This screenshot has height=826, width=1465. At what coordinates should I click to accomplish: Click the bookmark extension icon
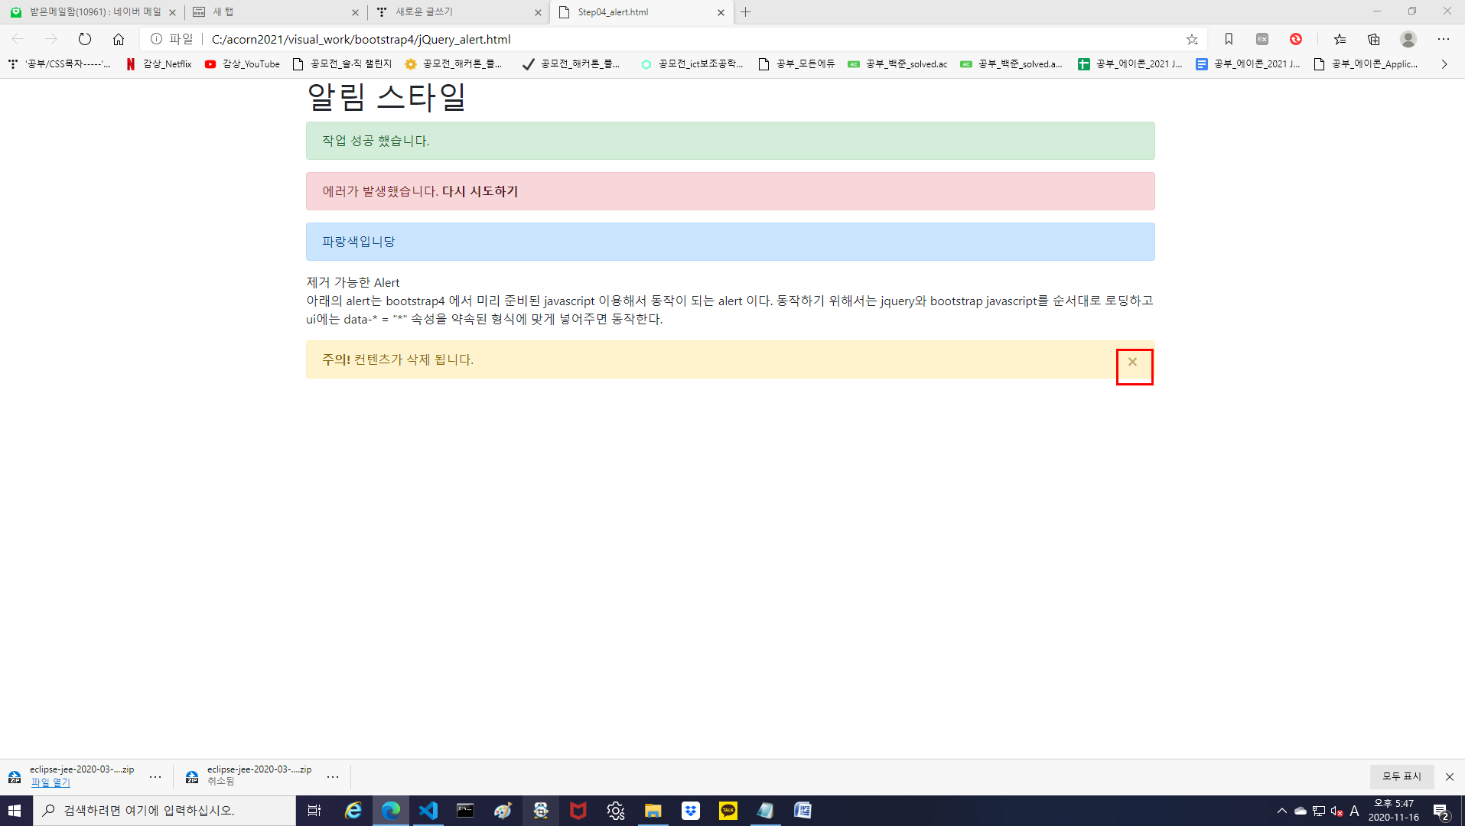tap(1229, 39)
